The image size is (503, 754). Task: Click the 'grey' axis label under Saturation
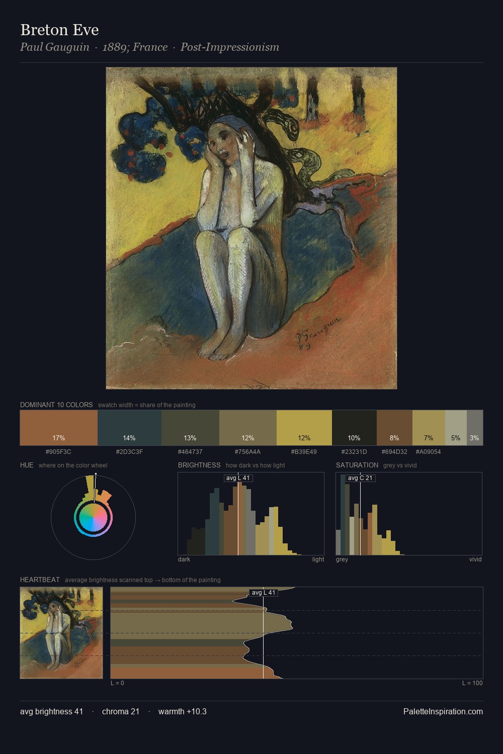342,559
